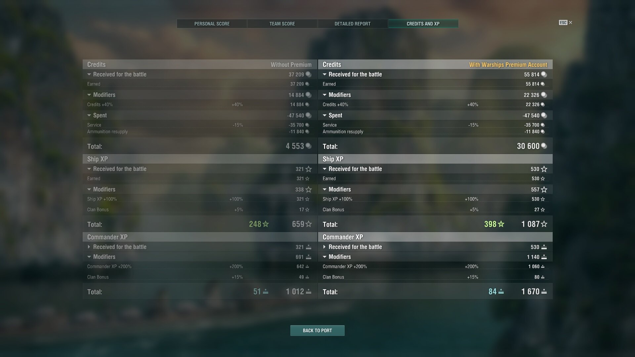635x357 pixels.
Task: Click the commander XP icon beside 1 670
Action: (544, 292)
